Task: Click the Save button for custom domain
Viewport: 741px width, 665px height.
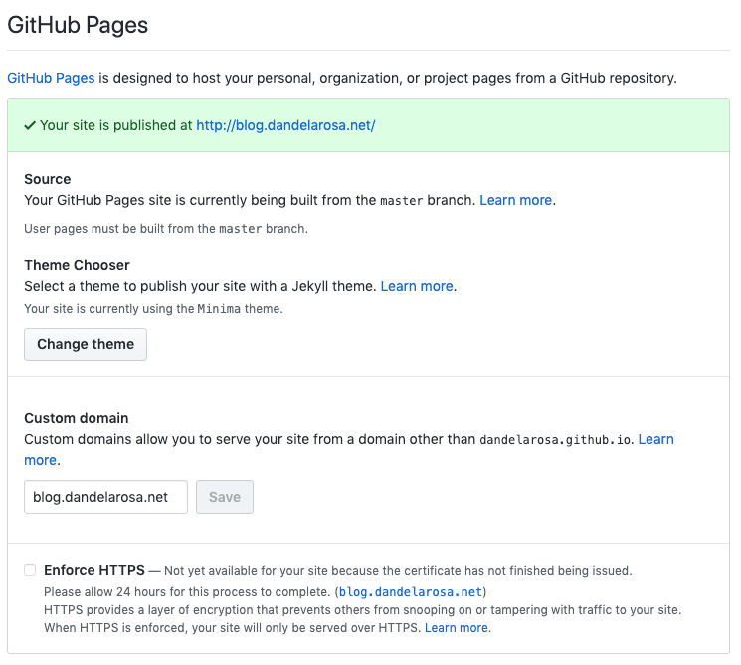Action: [225, 497]
